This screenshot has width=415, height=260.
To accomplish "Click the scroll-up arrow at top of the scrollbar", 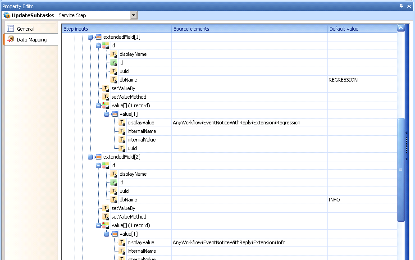I will (x=401, y=28).
